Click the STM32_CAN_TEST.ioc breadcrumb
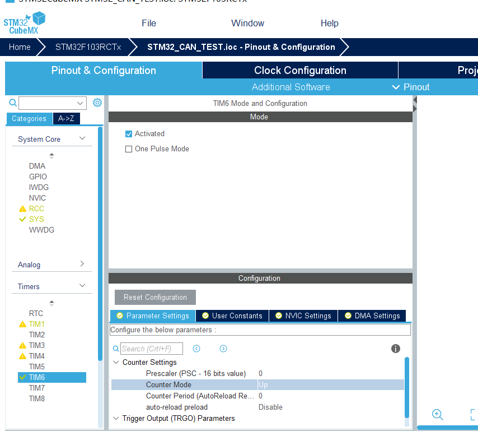This screenshot has height=436, width=478. point(241,47)
